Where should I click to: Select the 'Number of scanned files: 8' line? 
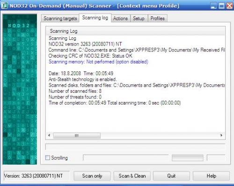(x=75, y=91)
